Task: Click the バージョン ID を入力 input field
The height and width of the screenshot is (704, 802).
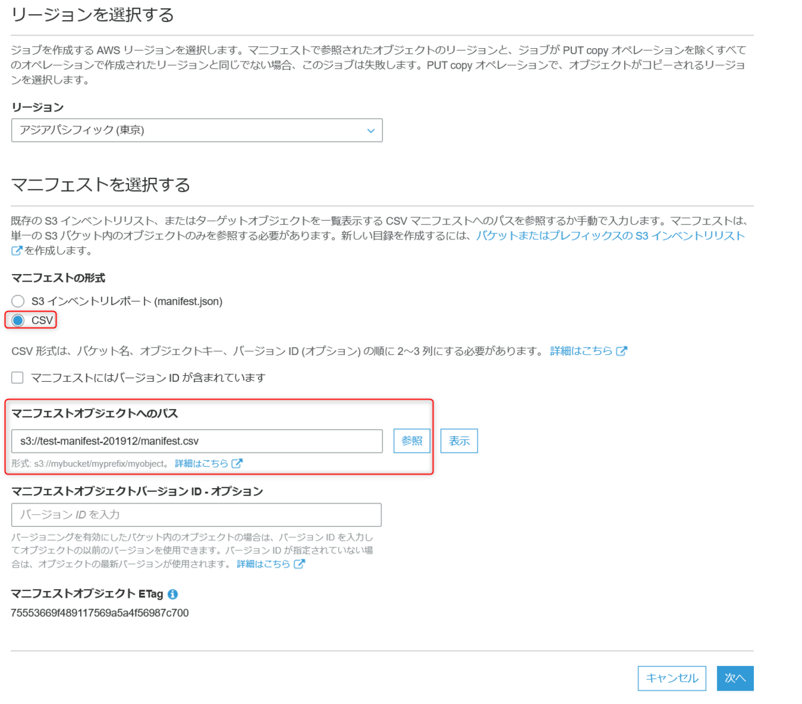Action: point(196,515)
